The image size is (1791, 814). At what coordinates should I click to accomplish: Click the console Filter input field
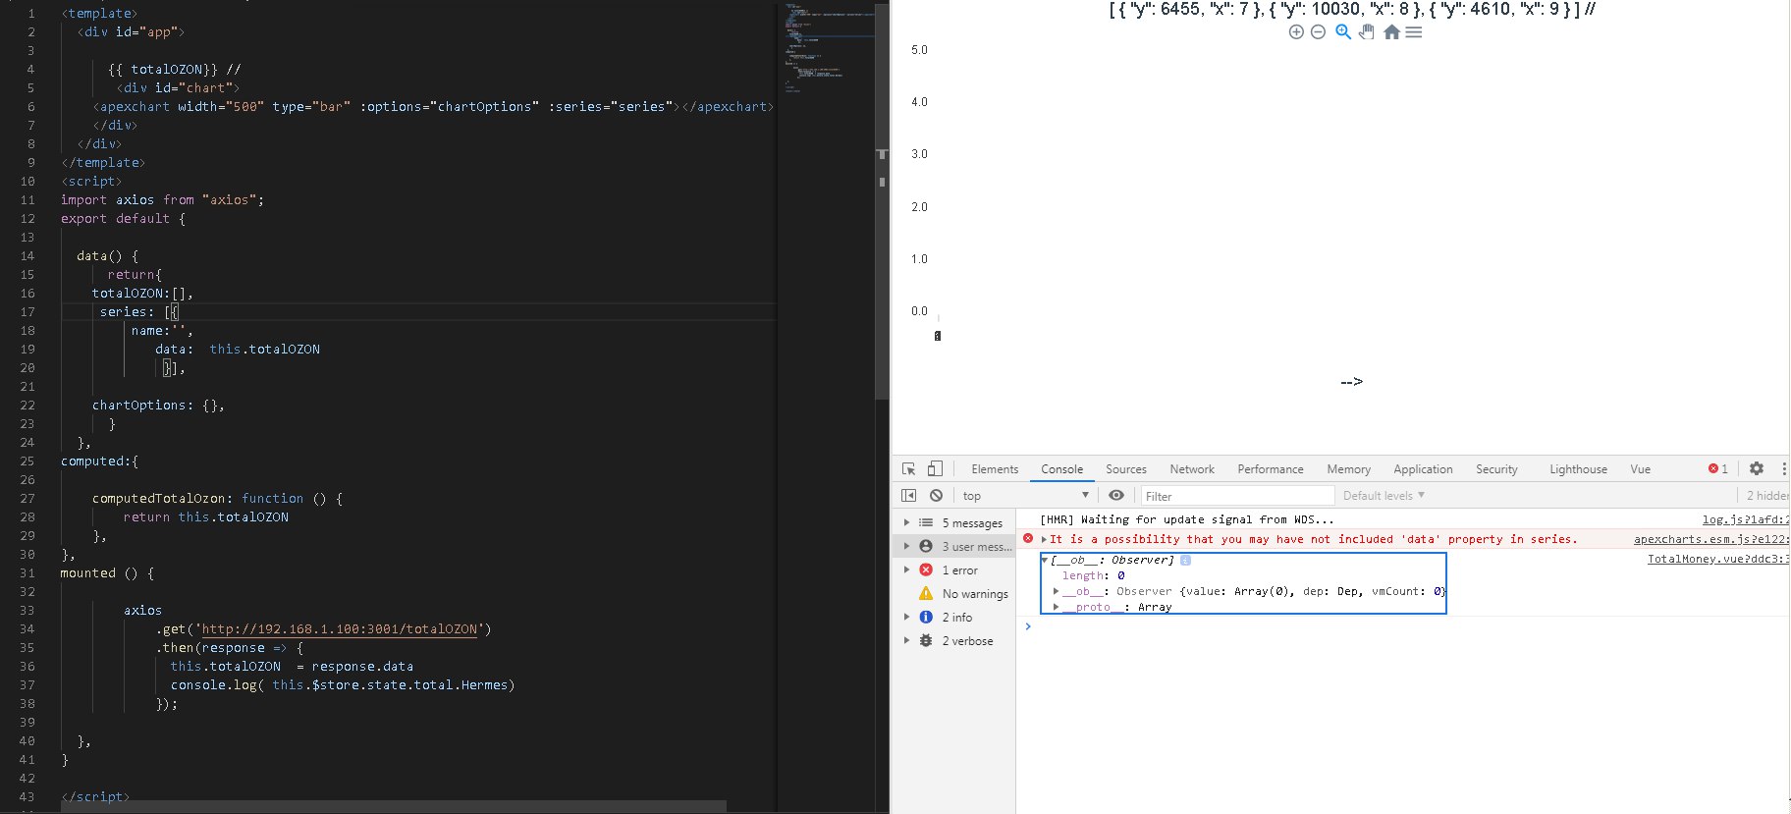[x=1237, y=496]
